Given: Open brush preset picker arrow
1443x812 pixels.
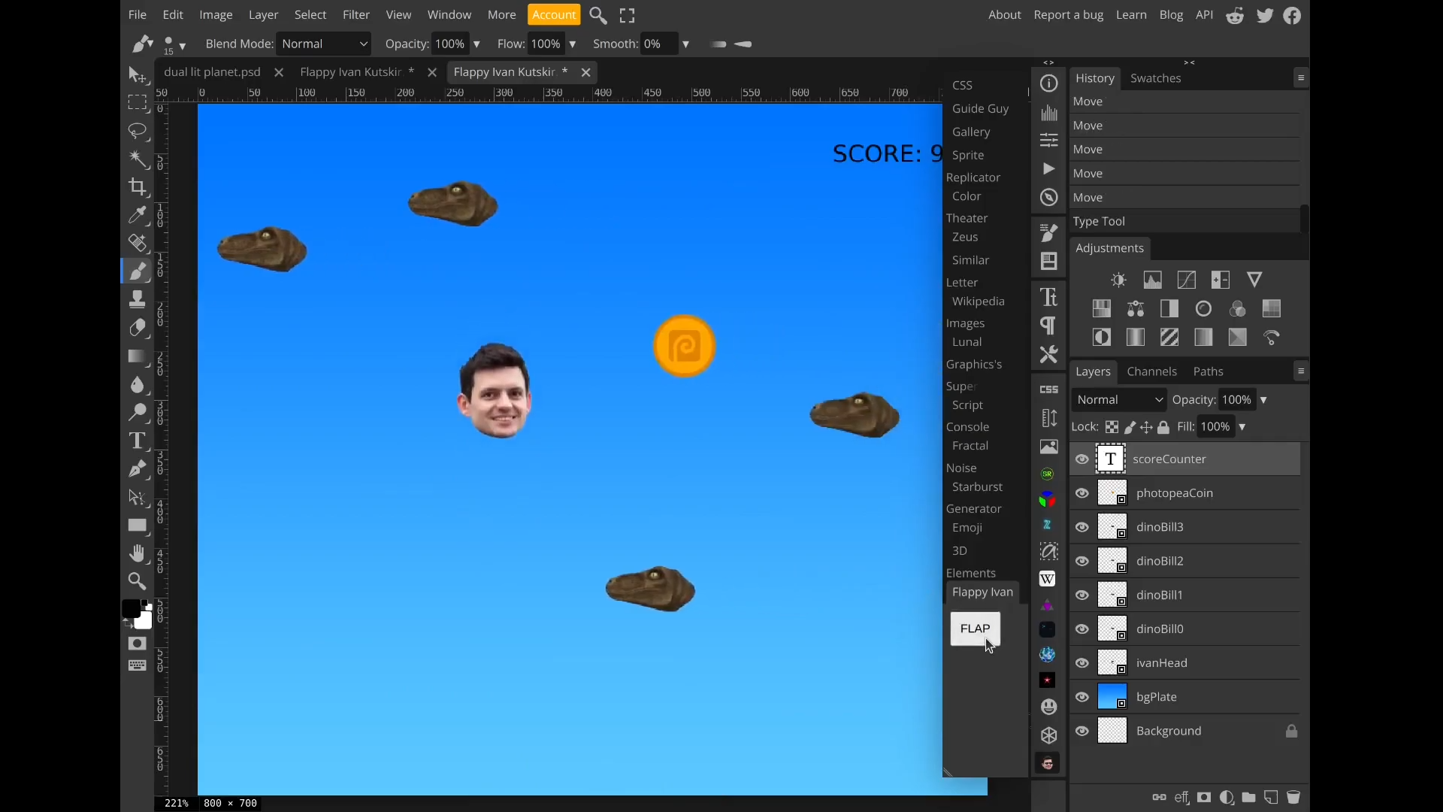Looking at the screenshot, I should [x=183, y=47].
